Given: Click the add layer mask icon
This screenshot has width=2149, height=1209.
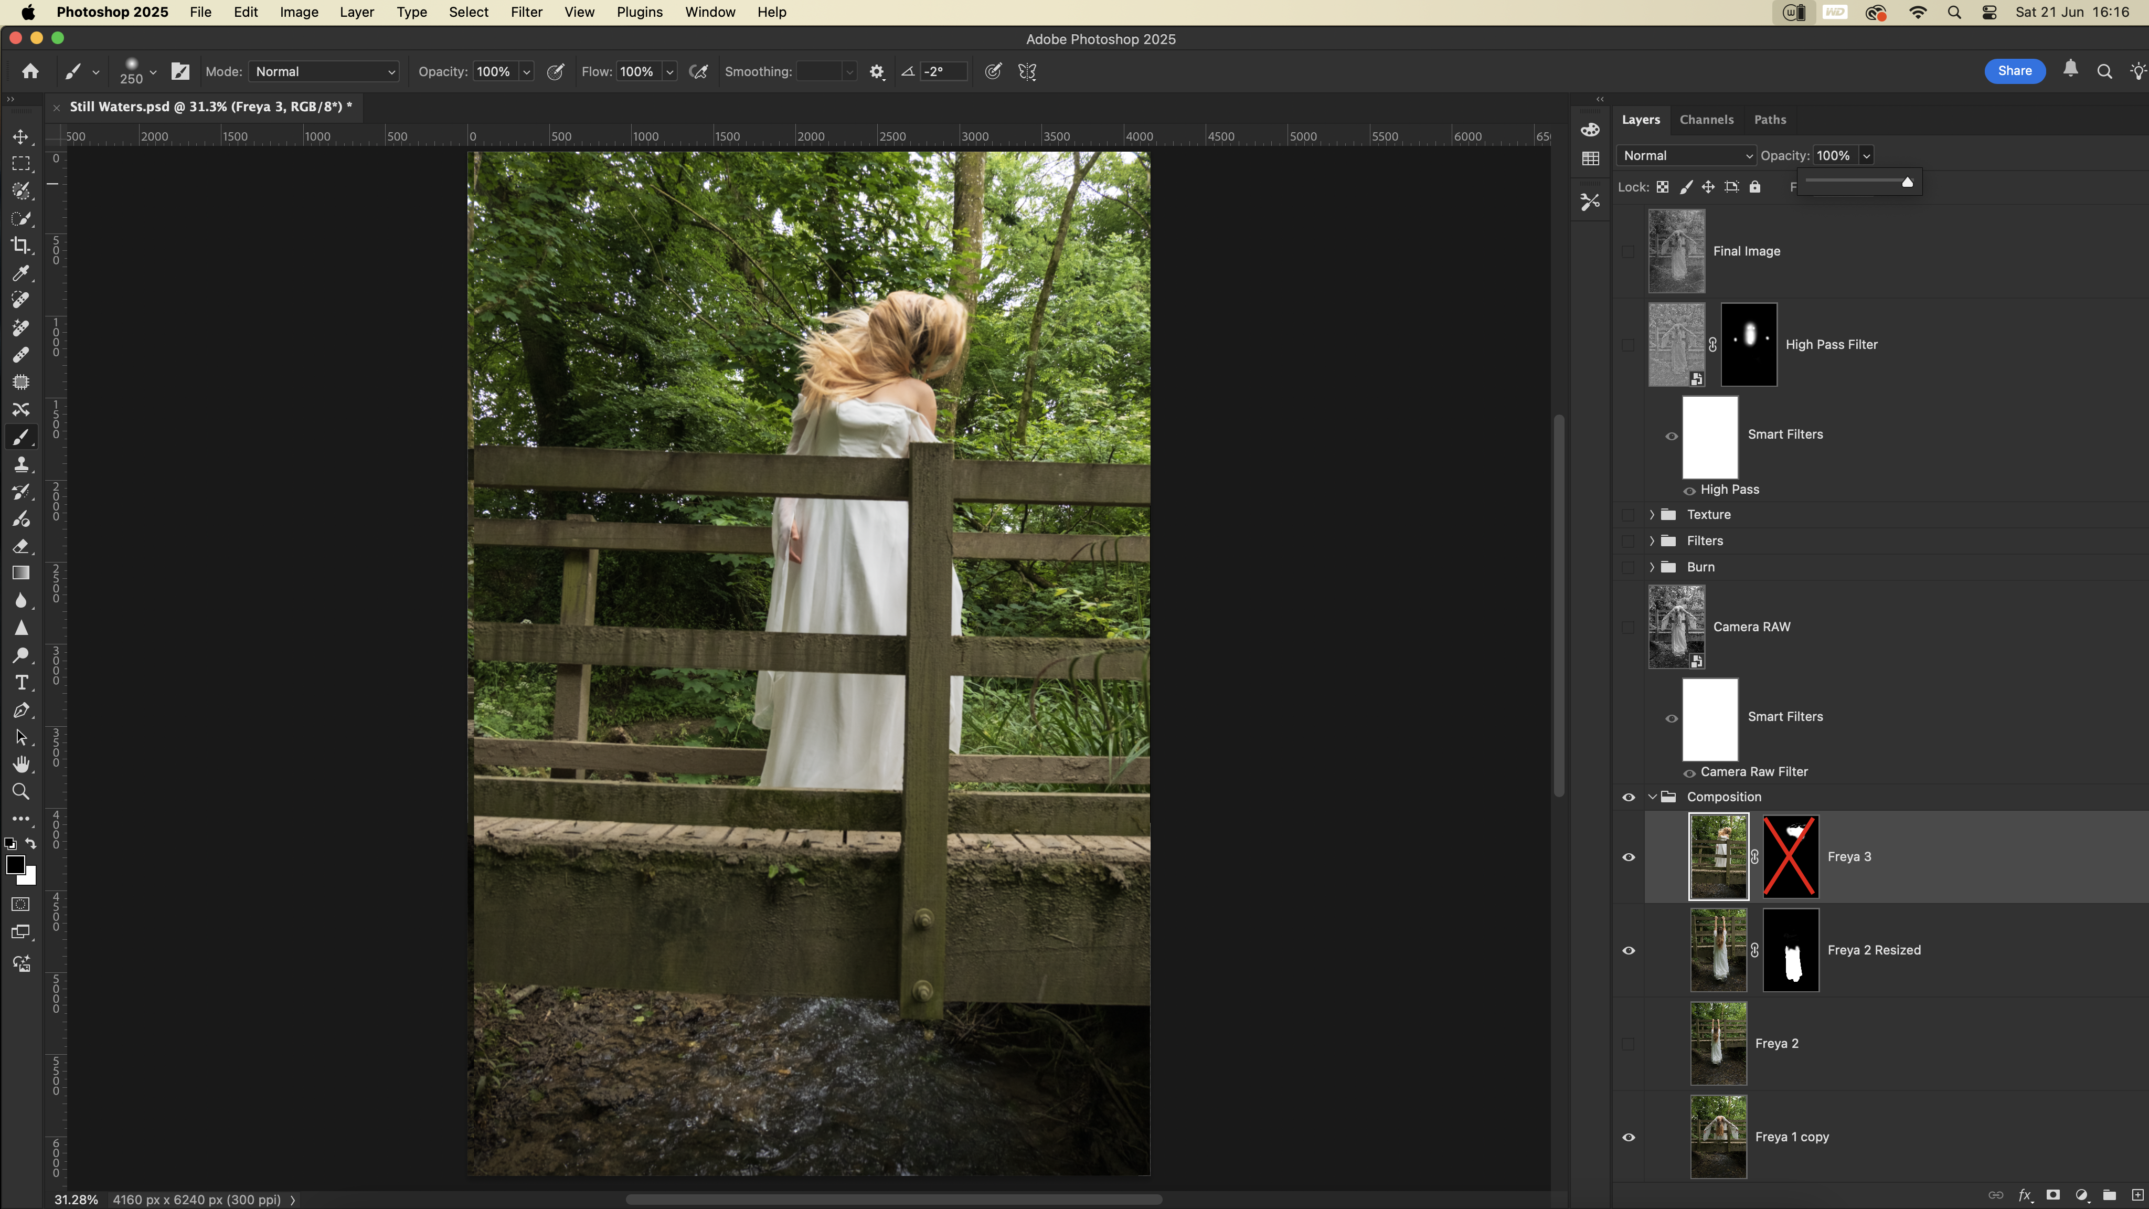Looking at the screenshot, I should (2053, 1195).
